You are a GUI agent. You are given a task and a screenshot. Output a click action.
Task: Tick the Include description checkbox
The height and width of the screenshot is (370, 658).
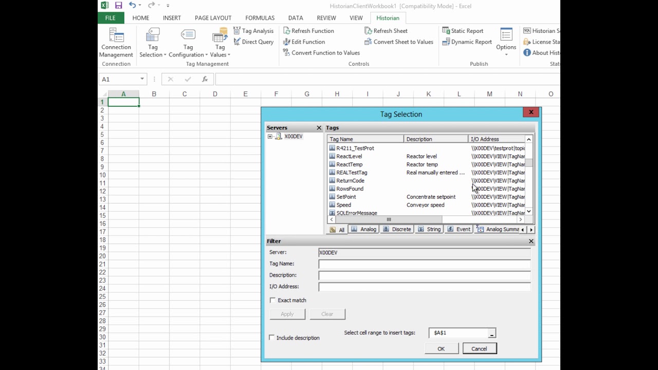click(x=271, y=338)
